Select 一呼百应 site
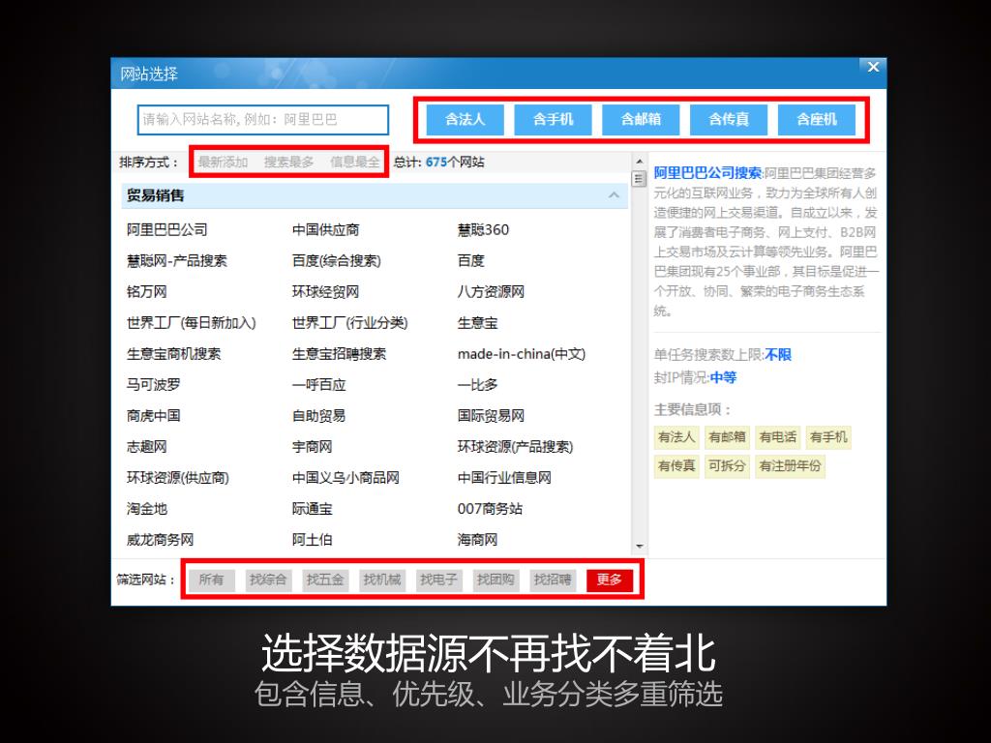The image size is (991, 743). (319, 384)
